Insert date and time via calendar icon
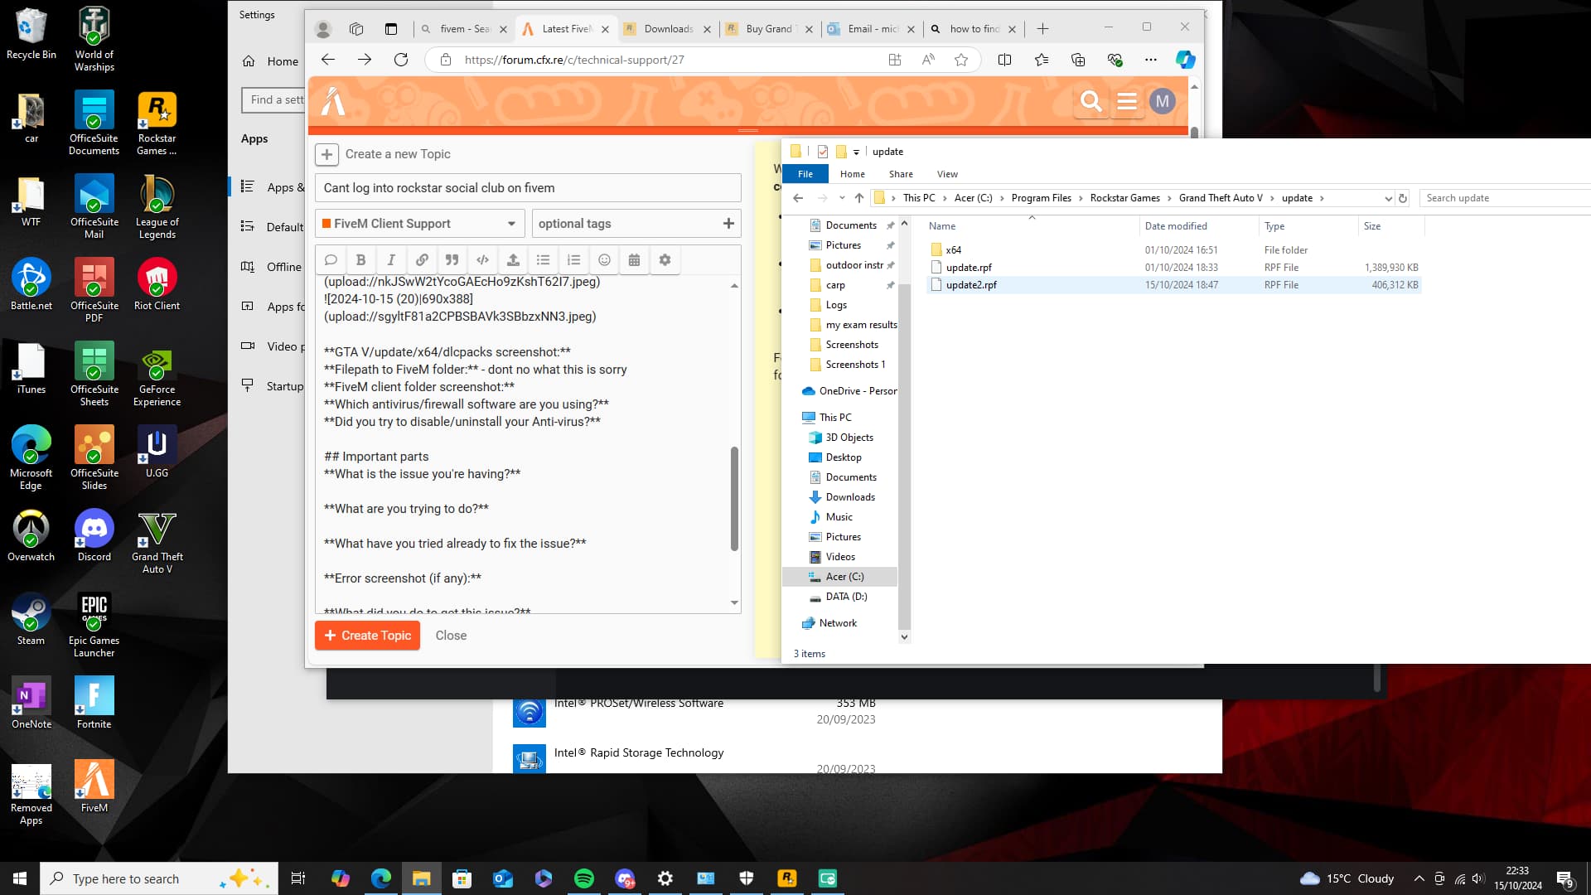Image resolution: width=1591 pixels, height=895 pixels. [x=634, y=260]
